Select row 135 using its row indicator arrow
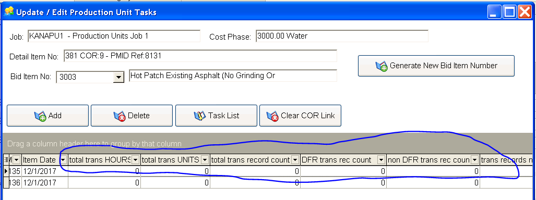This screenshot has width=536, height=200. click(x=6, y=171)
